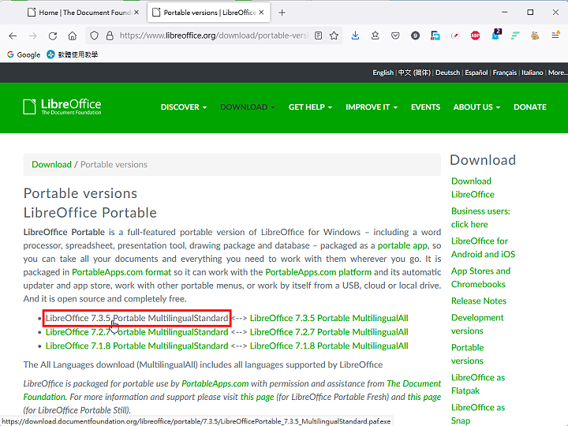
Task: Select the Portable versions | LibreOffice tab
Action: 208,13
